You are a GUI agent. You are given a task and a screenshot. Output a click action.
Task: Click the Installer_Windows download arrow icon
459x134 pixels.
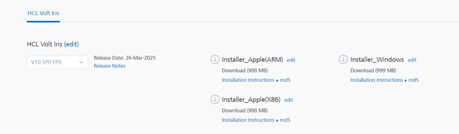(343, 59)
